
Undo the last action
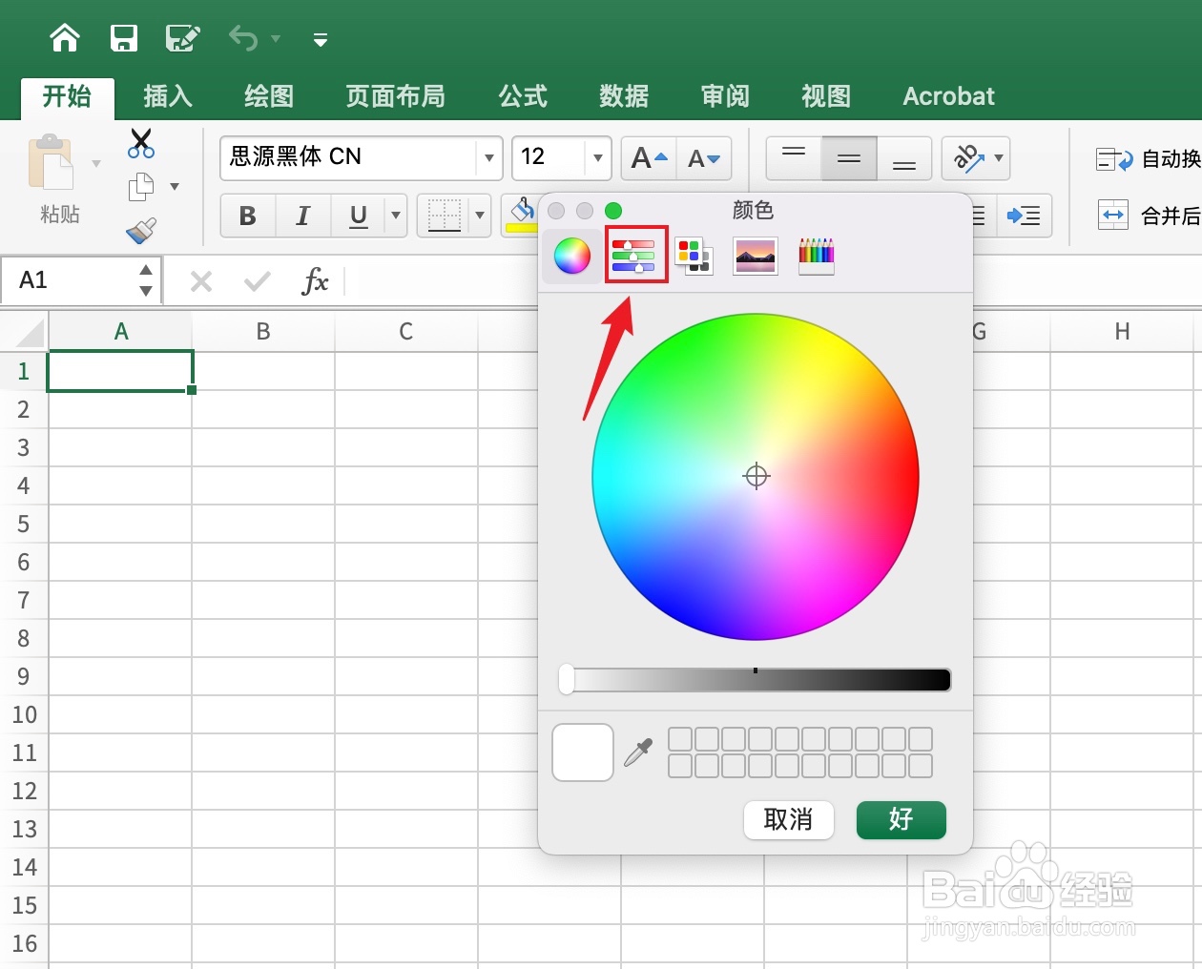coord(243,38)
